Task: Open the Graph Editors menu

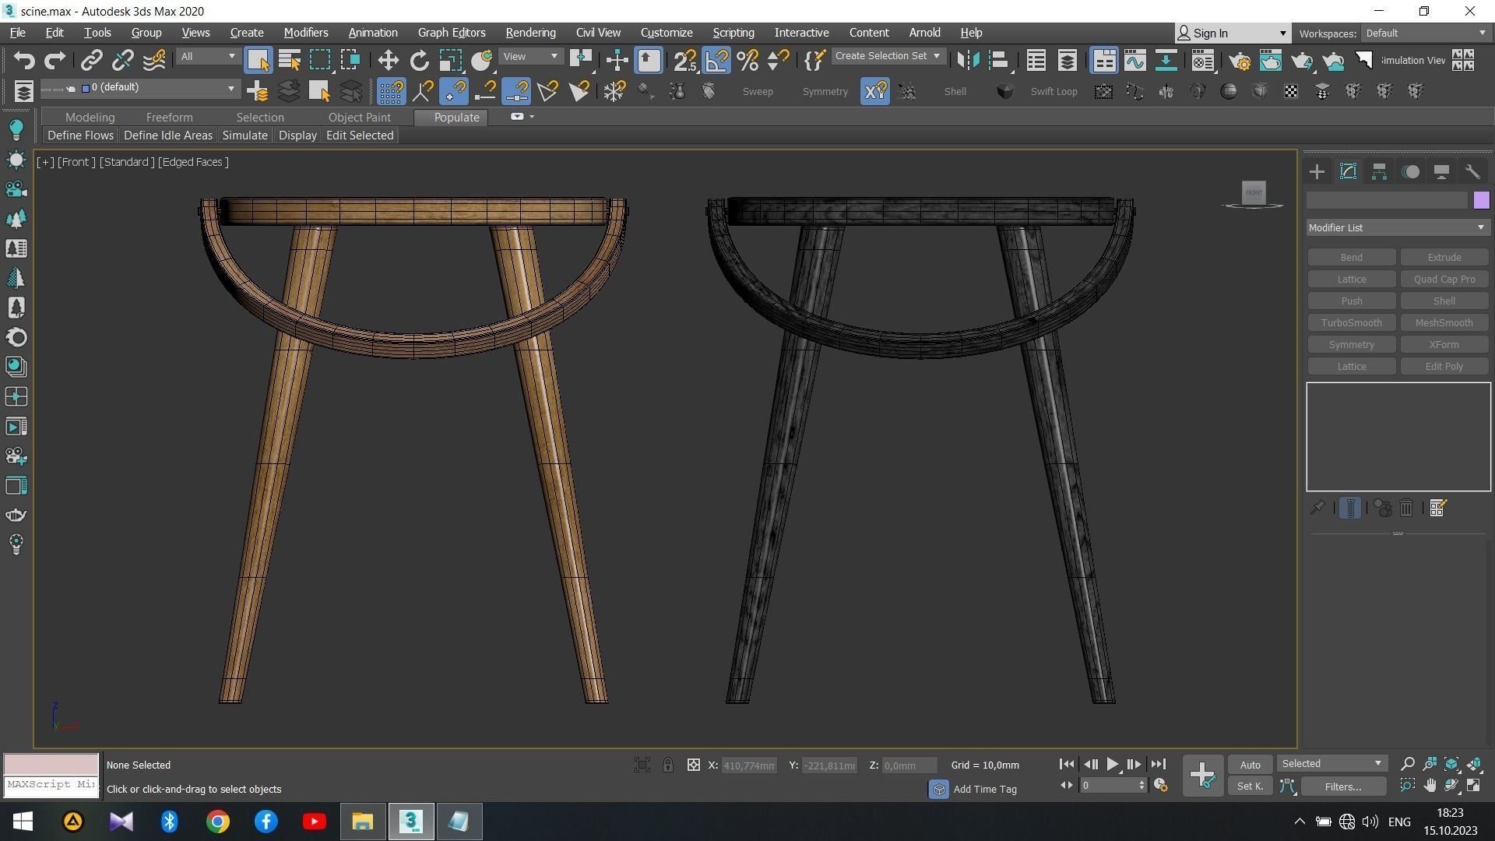Action: (451, 33)
